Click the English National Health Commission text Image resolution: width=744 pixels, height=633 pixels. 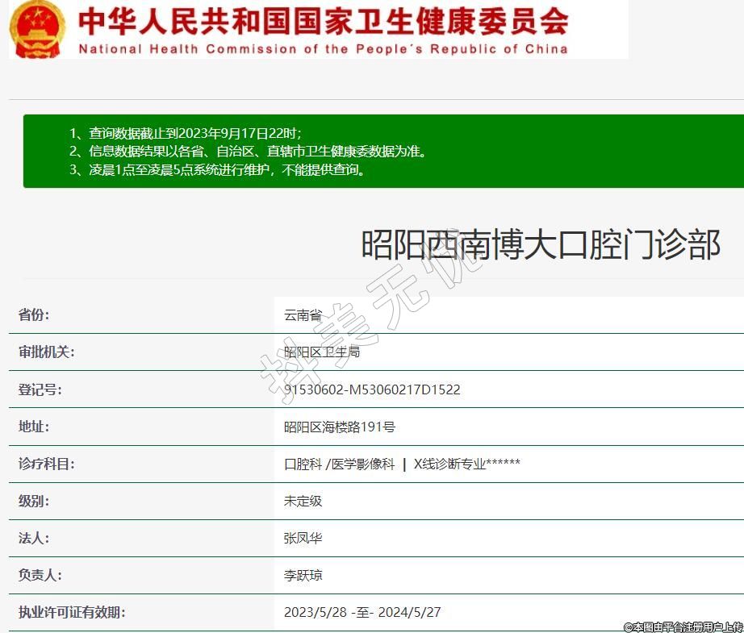(x=323, y=49)
